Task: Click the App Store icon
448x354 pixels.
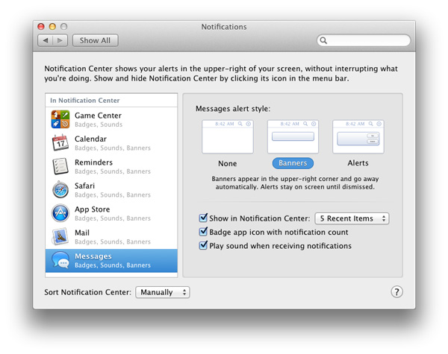Action: [60, 213]
